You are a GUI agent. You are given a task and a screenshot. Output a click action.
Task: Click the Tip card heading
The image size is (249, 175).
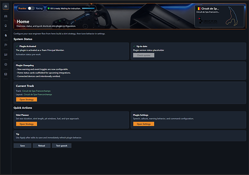[x=18, y=134]
